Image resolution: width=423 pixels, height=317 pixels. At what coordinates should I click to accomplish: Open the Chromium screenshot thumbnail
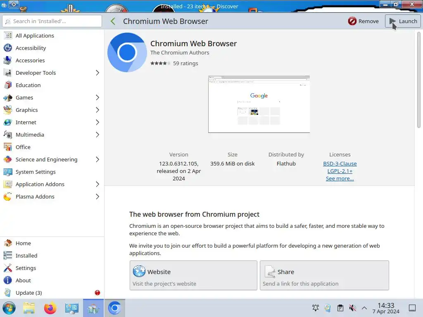(x=259, y=104)
